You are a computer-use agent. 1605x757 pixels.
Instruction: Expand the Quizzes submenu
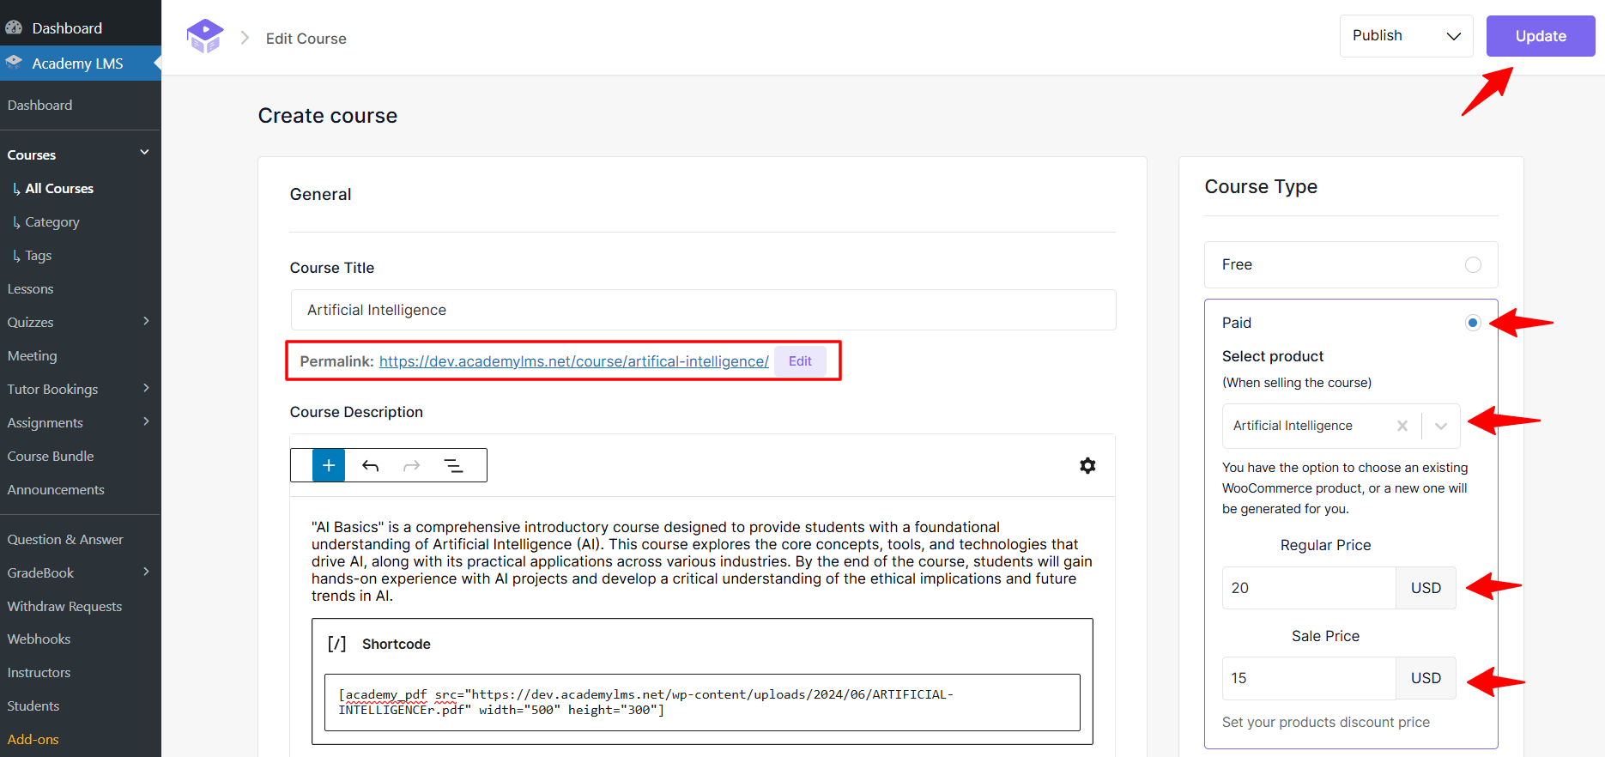coord(146,322)
